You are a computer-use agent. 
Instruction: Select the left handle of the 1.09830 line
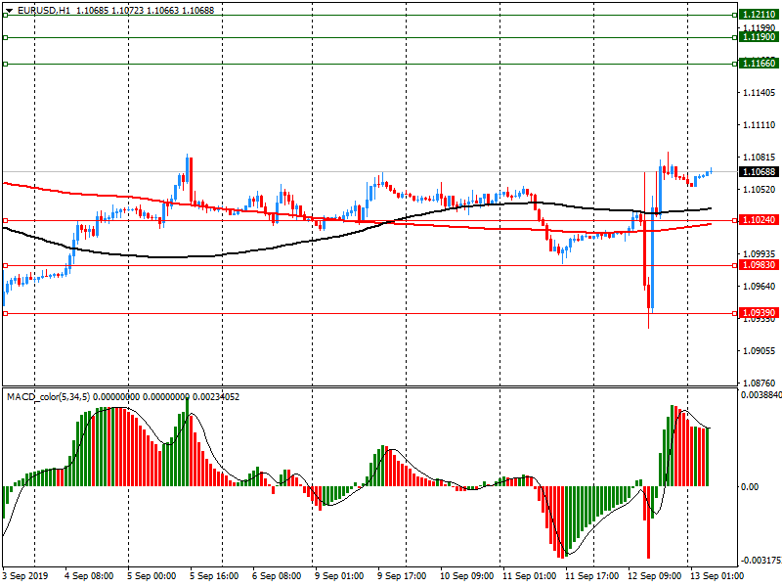[6, 265]
